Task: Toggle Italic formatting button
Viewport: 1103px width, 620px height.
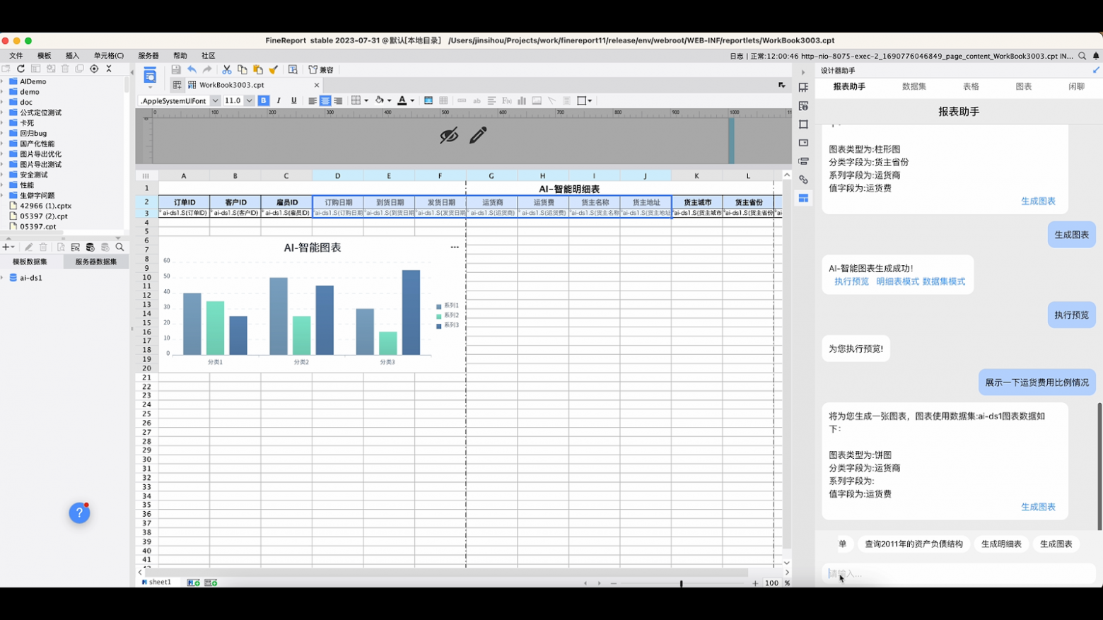Action: click(x=279, y=101)
